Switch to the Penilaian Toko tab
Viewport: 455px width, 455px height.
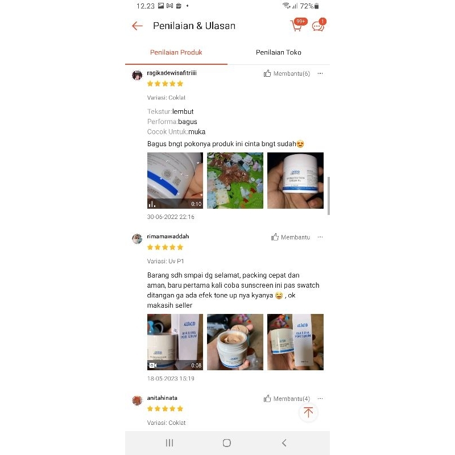278,52
